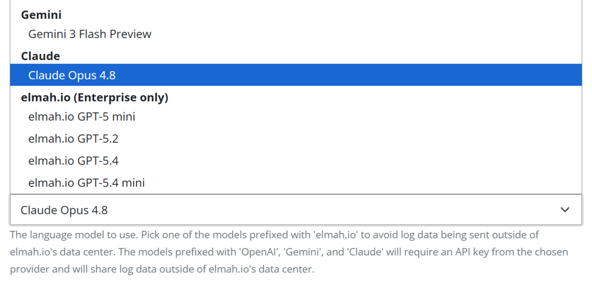Click 'The language model to use' help sentence
The height and width of the screenshot is (282, 592).
coord(75,235)
